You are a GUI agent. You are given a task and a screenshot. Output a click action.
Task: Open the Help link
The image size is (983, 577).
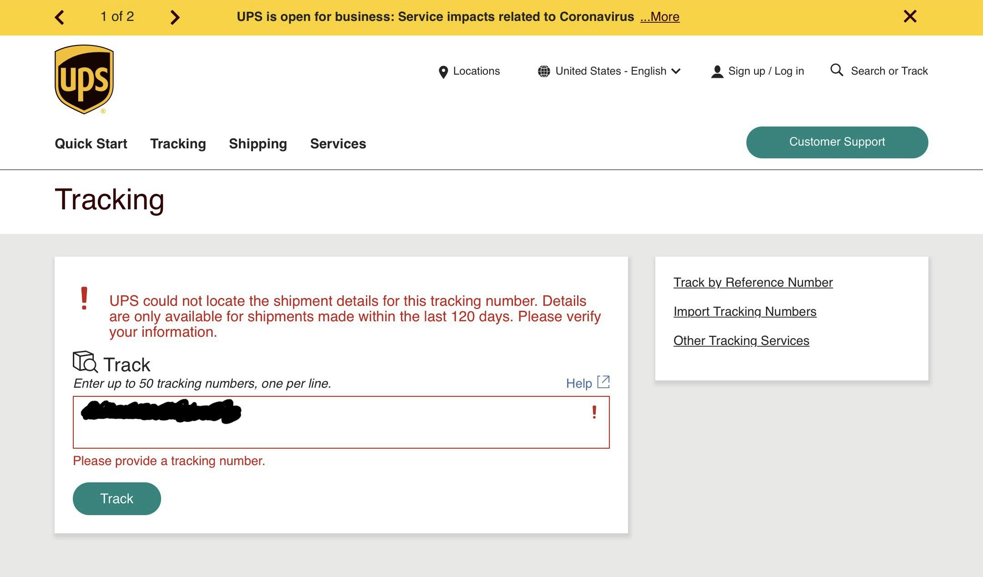point(578,383)
